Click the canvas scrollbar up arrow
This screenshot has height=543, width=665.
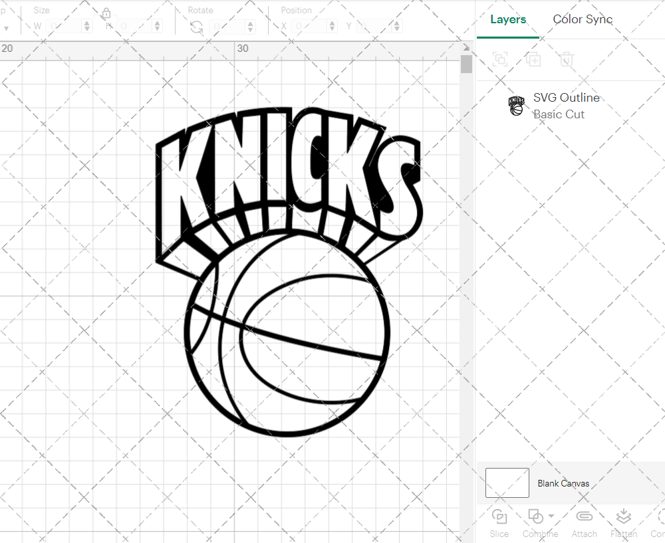(467, 47)
